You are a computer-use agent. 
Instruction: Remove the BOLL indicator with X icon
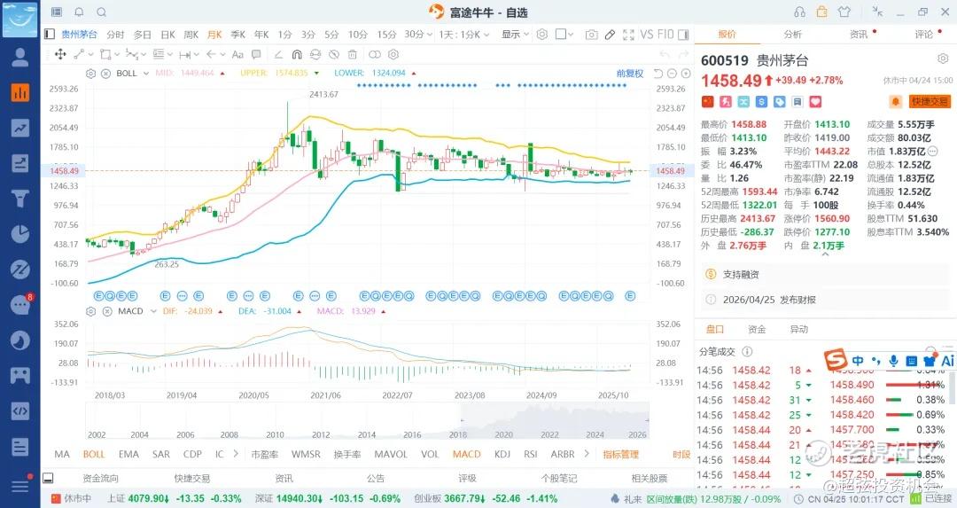pos(105,74)
